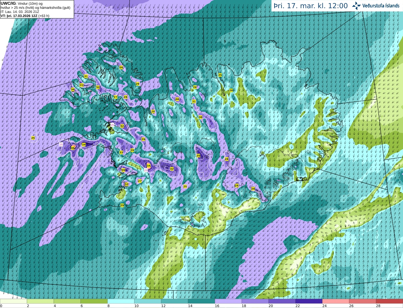
Task: Pick the olive green 6–8 legend swatch
Action: click(94, 301)
